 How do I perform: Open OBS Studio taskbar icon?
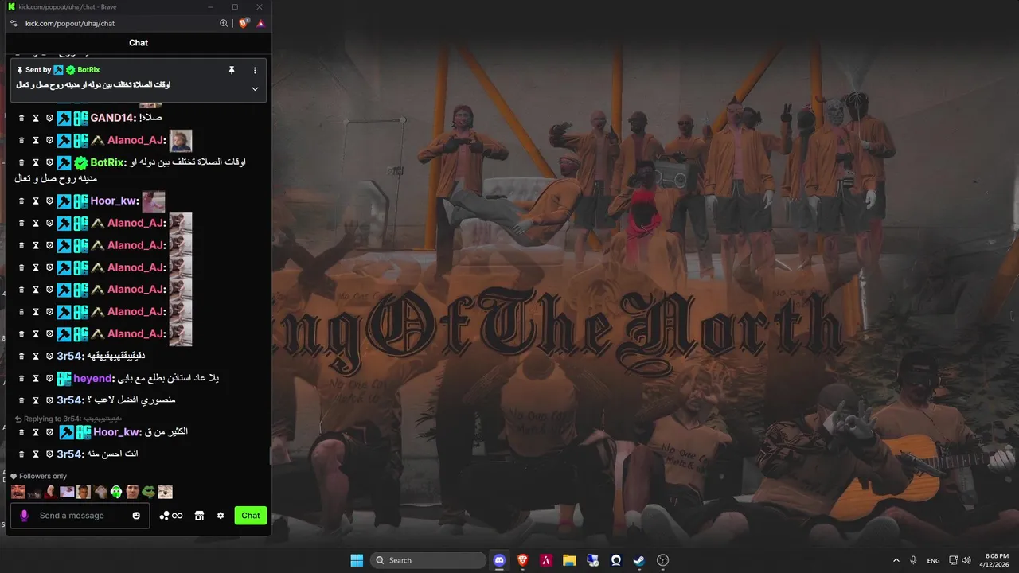(x=662, y=560)
